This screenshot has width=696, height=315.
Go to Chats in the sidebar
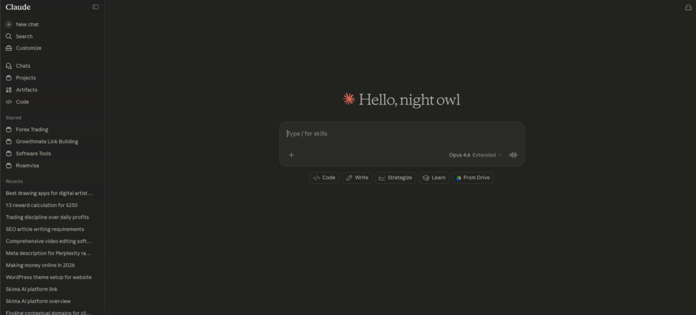click(22, 66)
